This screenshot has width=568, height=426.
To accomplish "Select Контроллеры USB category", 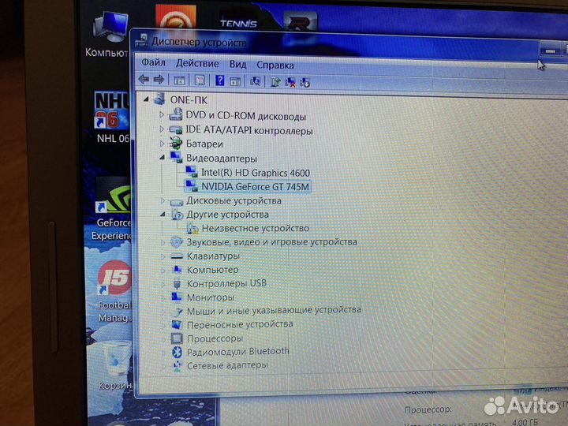I will pyautogui.click(x=226, y=283).
